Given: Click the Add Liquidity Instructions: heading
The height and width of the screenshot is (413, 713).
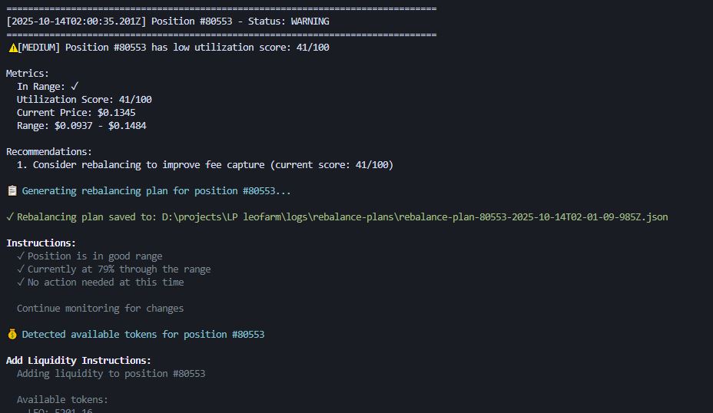Looking at the screenshot, I should click(x=78, y=361).
